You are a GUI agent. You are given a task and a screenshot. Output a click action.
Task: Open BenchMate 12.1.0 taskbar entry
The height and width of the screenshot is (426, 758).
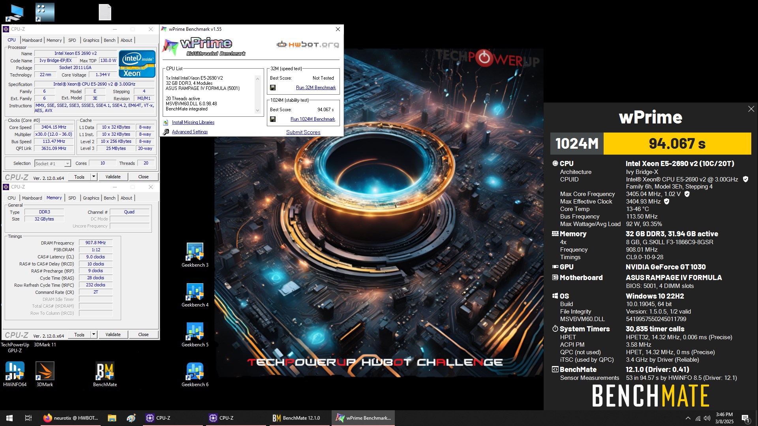(x=298, y=418)
